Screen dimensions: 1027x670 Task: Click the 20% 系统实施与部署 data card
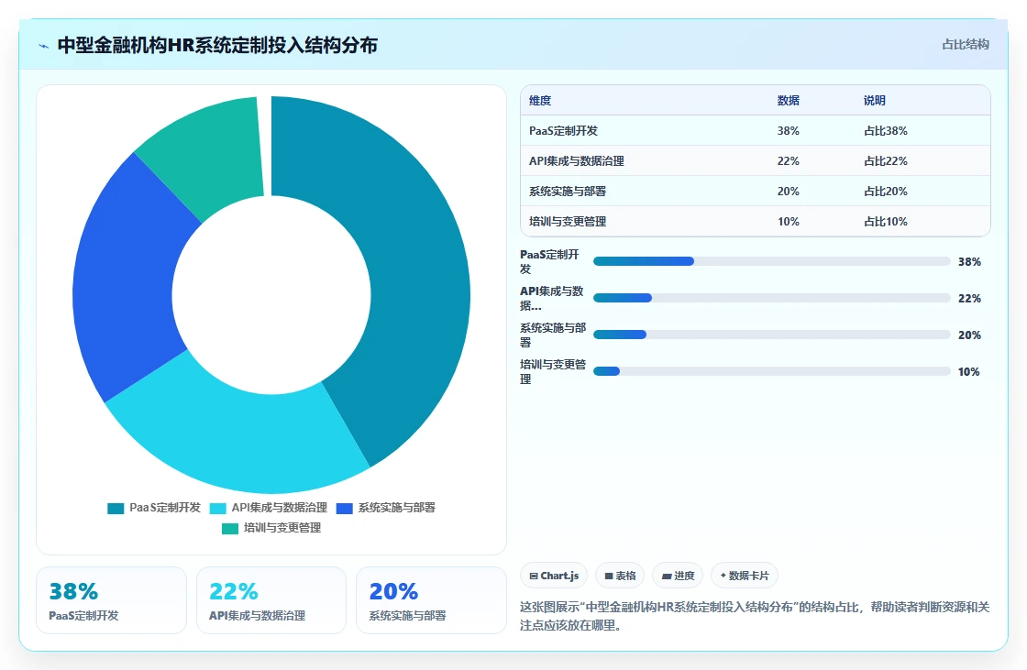(x=432, y=600)
